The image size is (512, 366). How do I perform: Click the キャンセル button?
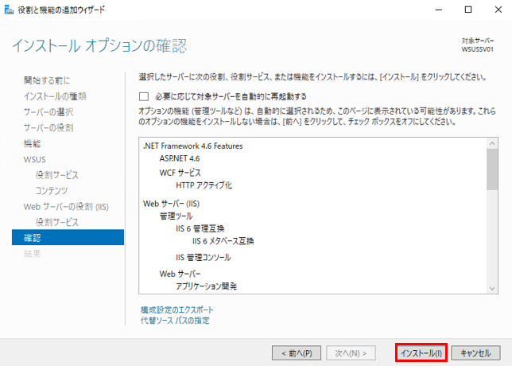coord(475,353)
